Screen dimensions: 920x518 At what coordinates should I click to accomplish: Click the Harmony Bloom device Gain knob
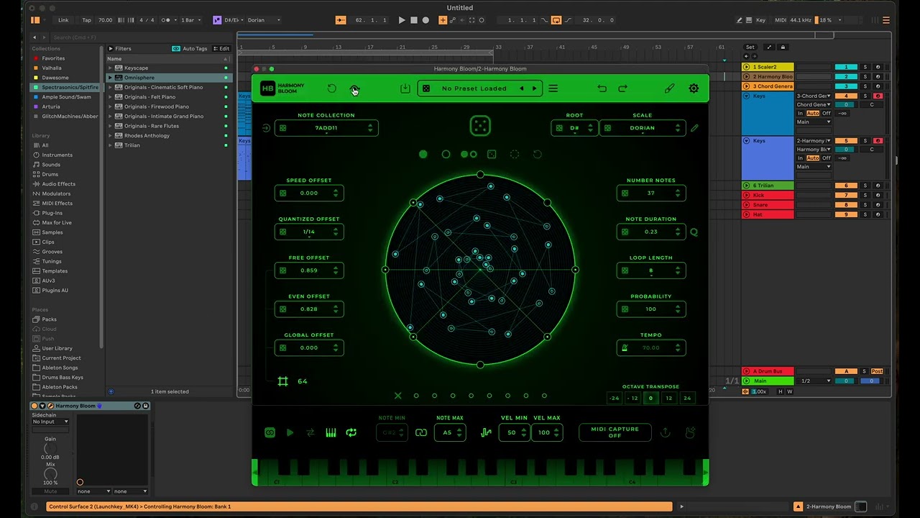pos(50,447)
